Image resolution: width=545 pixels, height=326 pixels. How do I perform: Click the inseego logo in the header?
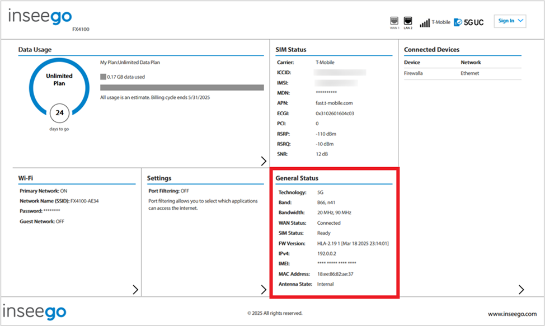click(x=40, y=17)
